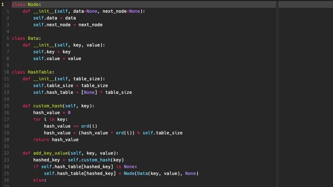This screenshot has width=333, height=187.
Task: Click 'self.key = key' line
Action: (x=52, y=52)
